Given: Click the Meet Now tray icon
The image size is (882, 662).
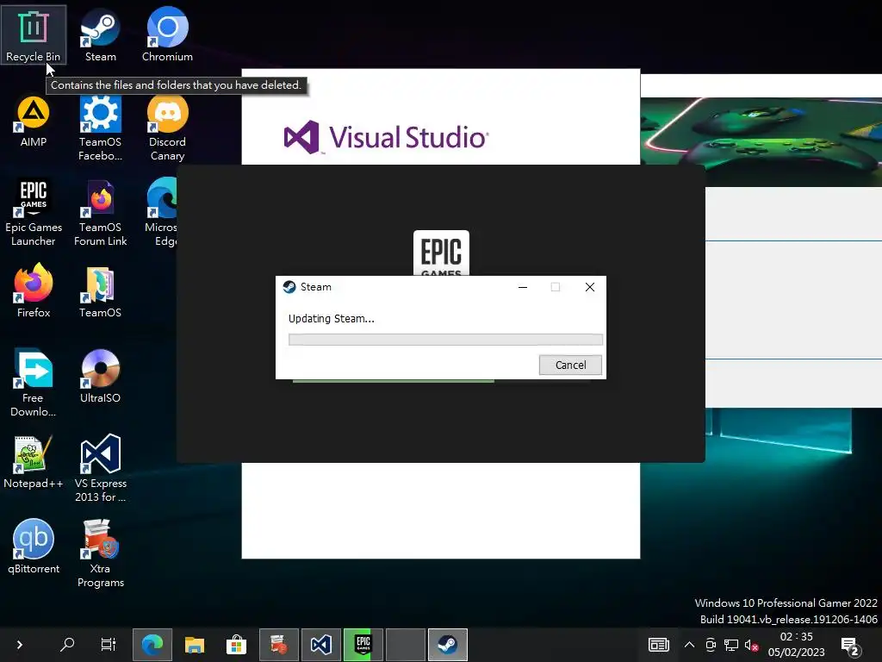Looking at the screenshot, I should 711,645.
